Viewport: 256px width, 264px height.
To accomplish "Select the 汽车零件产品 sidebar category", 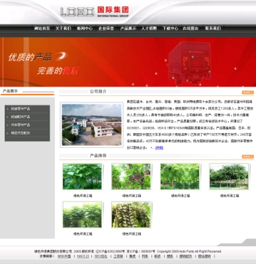I will point(27,125).
